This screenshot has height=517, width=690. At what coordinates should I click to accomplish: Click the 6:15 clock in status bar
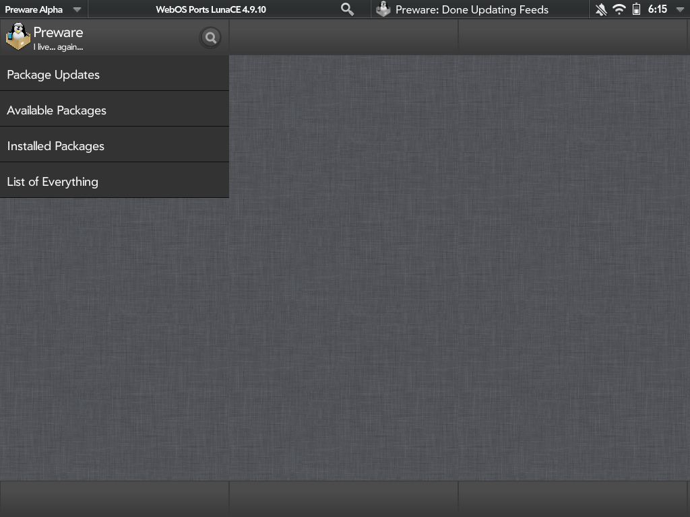658,9
